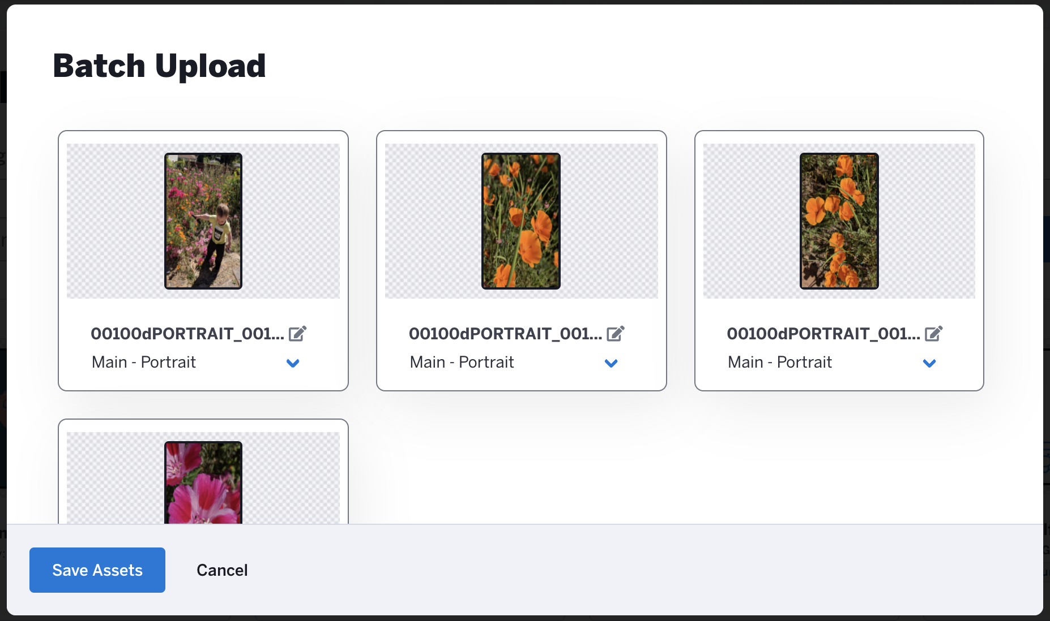Click the middle card's 00100dPORTRAIT filename
Screen dimensions: 1050x621
(506, 334)
